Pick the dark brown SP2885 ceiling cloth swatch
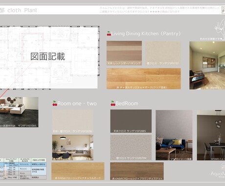Image resolution: width=225 pixels, height=186 pixels. (131, 121)
